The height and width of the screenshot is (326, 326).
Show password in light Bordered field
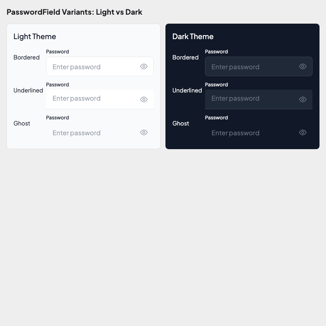pos(144,66)
